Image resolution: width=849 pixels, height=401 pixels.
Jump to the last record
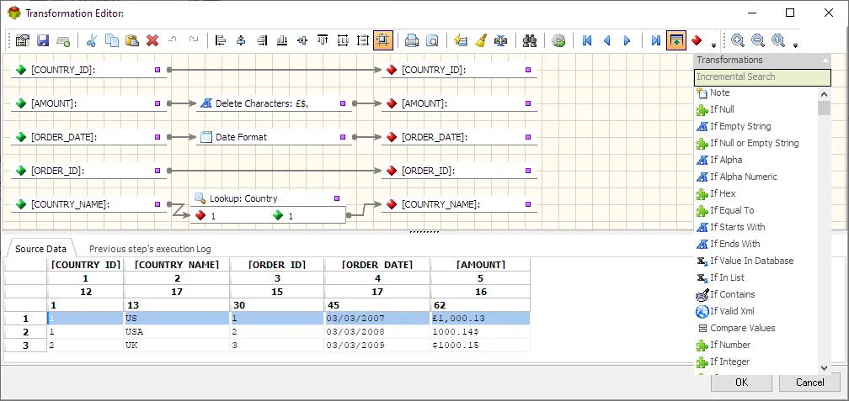[x=655, y=40]
